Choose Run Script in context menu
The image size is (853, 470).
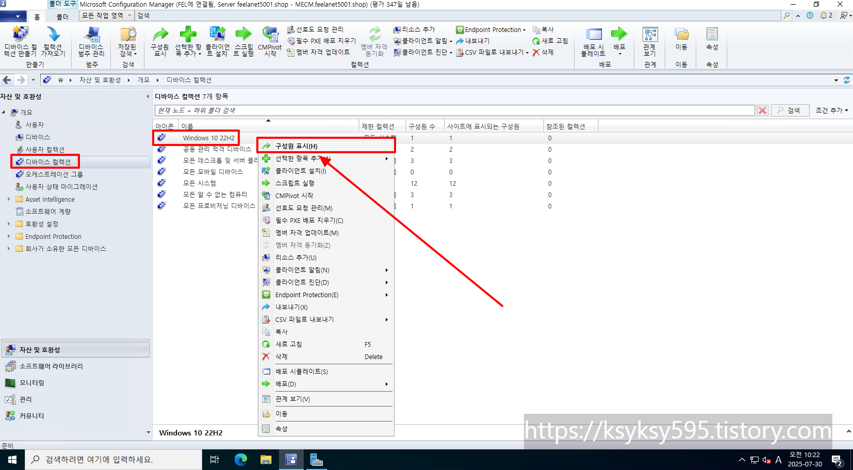pyautogui.click(x=326, y=183)
